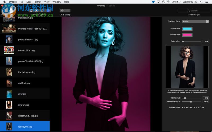Image resolution: width=212 pixels, height=132 pixels.
Task: Select RachelJames.jpg in list
Action: [x=25, y=72]
